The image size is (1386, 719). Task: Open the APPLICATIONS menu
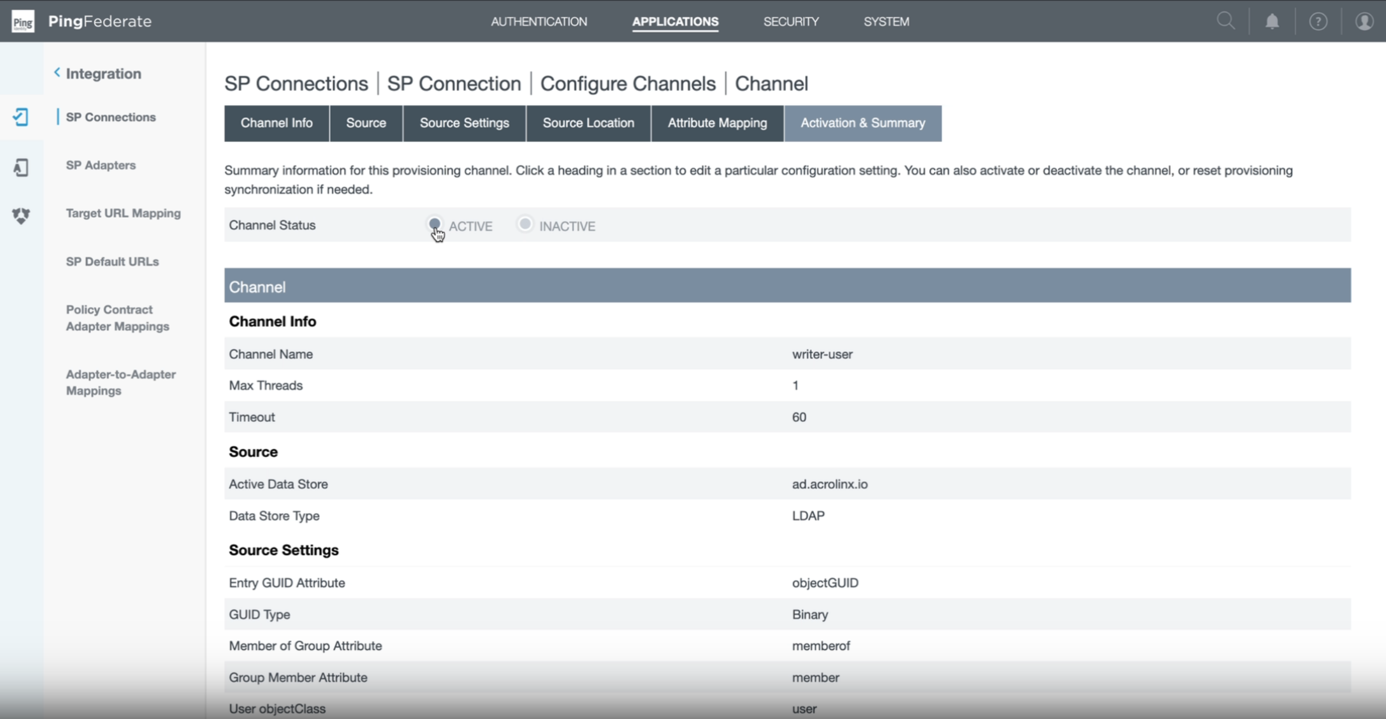point(675,22)
